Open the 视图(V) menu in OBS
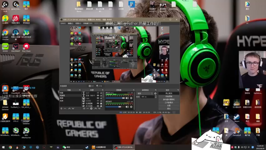Viewport: 266px width, 150px height. 78,23
